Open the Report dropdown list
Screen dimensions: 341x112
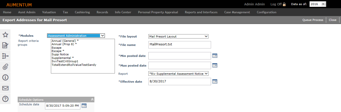178,73
